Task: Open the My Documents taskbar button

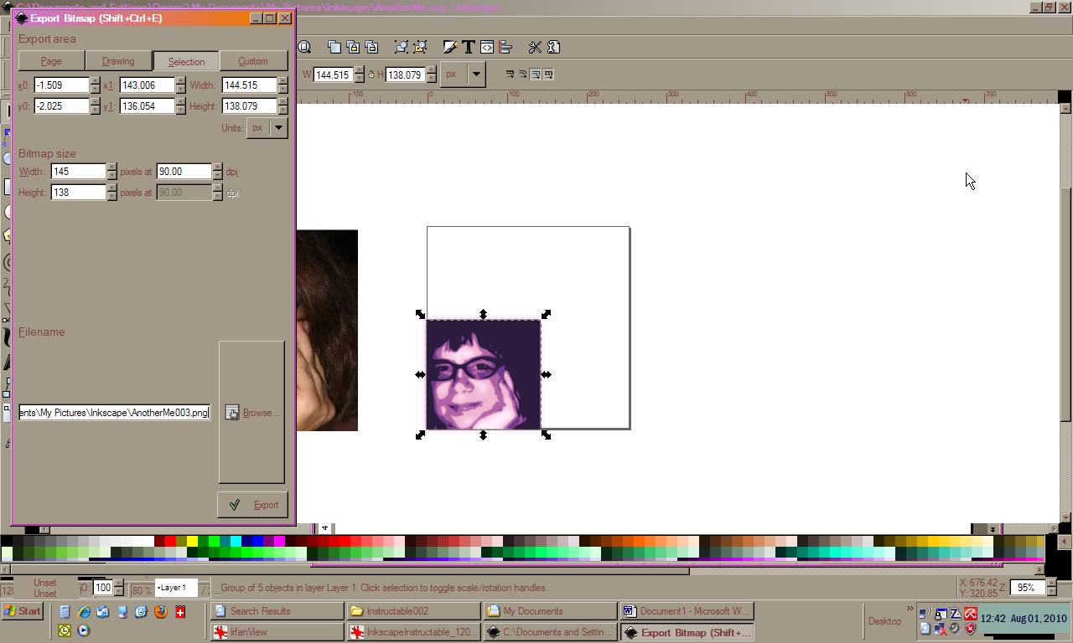Action: [x=551, y=611]
